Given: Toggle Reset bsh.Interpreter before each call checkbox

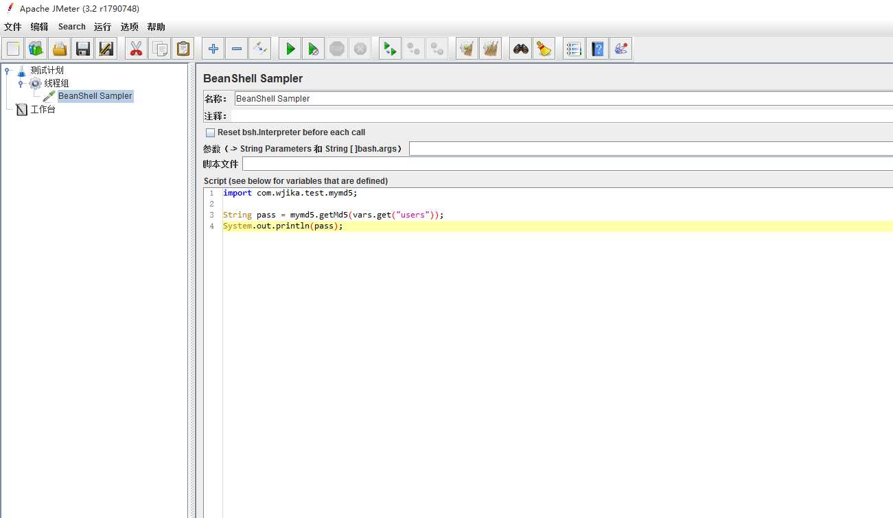Looking at the screenshot, I should pos(210,132).
